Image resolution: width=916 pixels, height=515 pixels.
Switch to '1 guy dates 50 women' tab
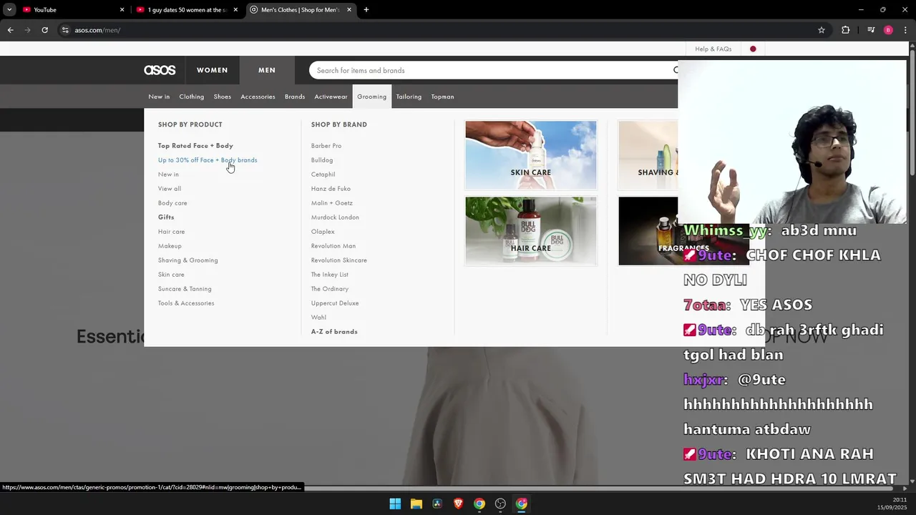tap(187, 10)
